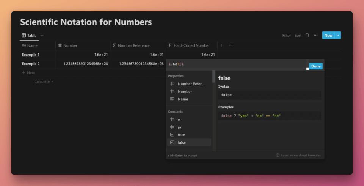Viewport: 364px width, 186px height.
Task: Add a new row with + New
Action: [x=28, y=73]
